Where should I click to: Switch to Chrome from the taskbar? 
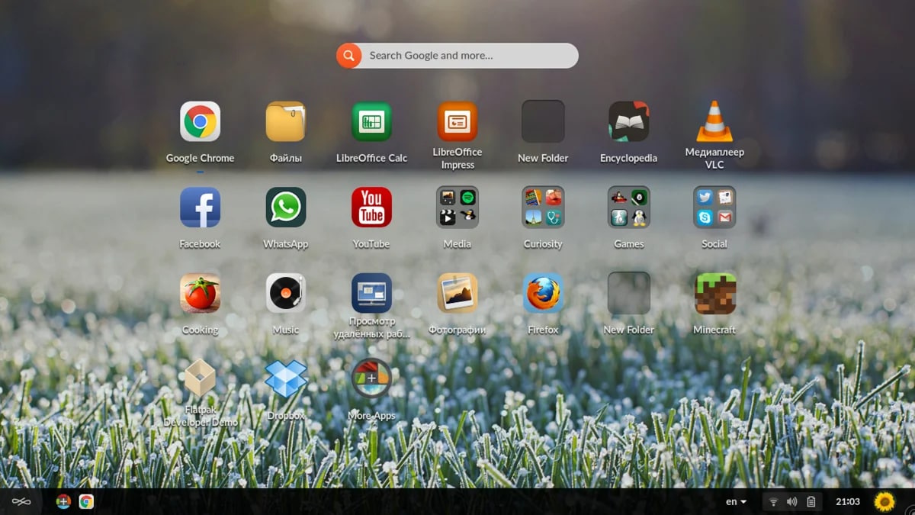pos(86,501)
